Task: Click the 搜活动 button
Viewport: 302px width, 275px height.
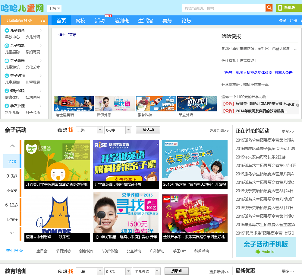Action: [148, 130]
